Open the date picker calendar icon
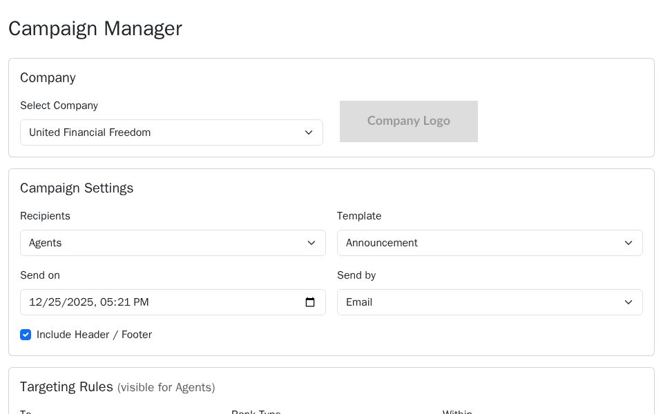 310,302
